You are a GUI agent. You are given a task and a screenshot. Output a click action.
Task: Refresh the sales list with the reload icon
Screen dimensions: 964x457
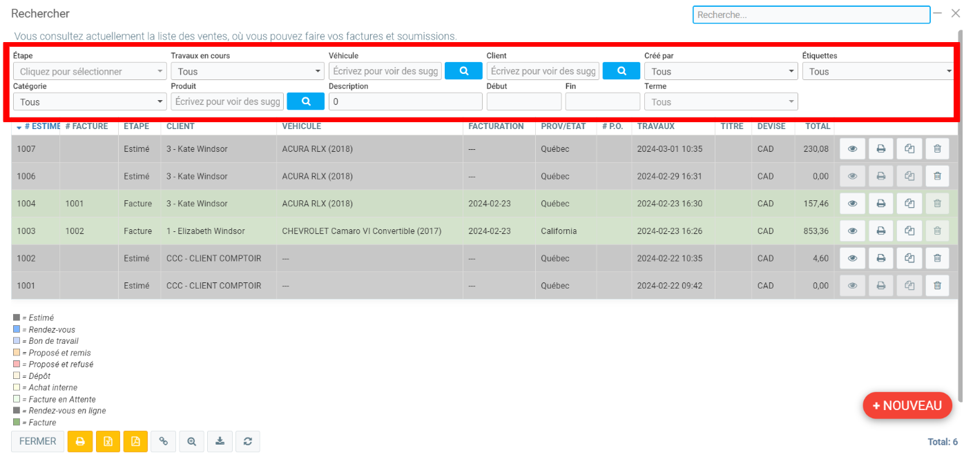pyautogui.click(x=247, y=441)
